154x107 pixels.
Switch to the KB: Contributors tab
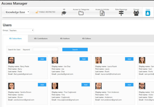[41, 39]
